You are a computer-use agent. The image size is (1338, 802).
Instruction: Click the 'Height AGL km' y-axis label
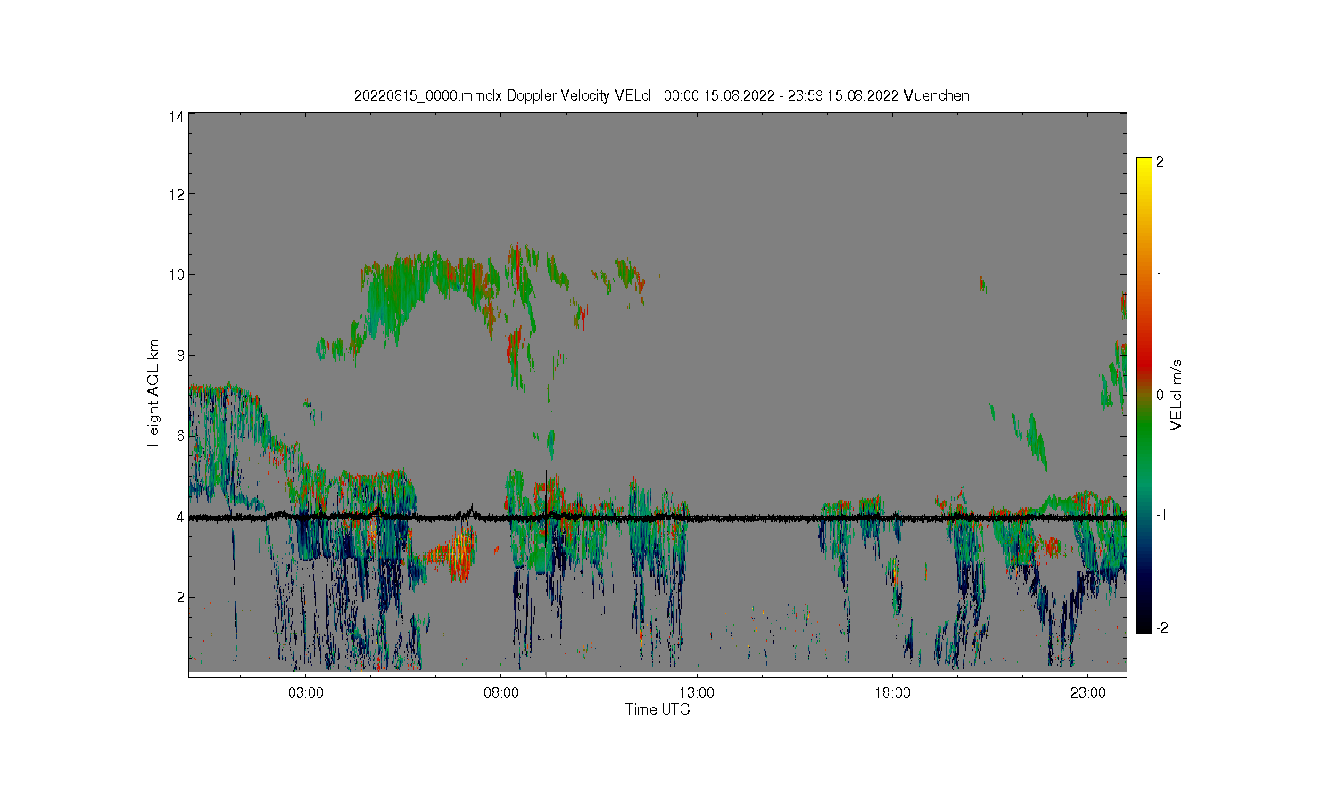[154, 393]
